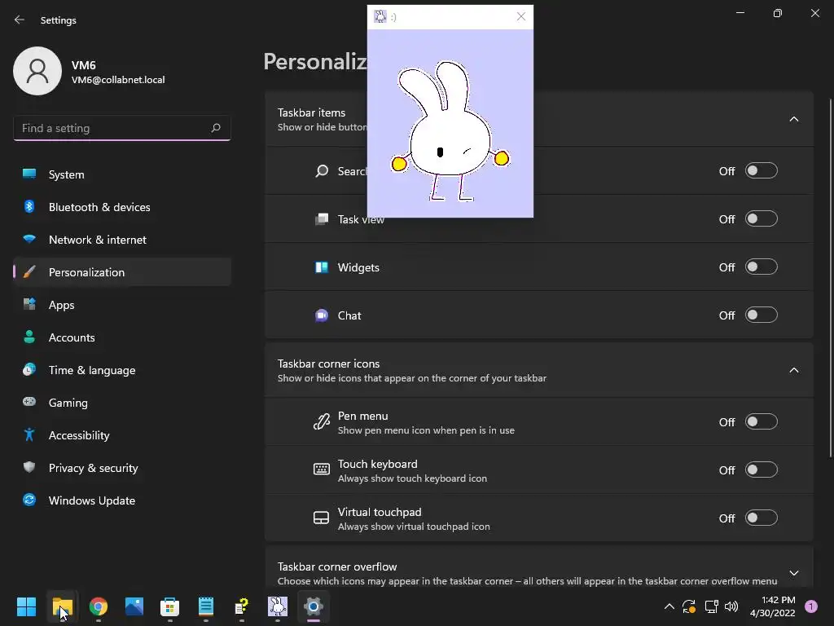
Task: Click the bunny app taskbar icon
Action: [x=278, y=606]
